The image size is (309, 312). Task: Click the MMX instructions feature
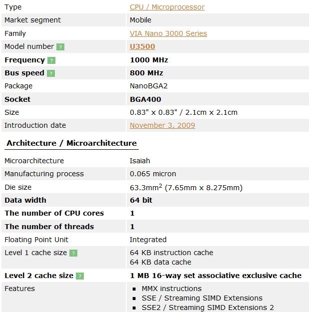(x=172, y=289)
